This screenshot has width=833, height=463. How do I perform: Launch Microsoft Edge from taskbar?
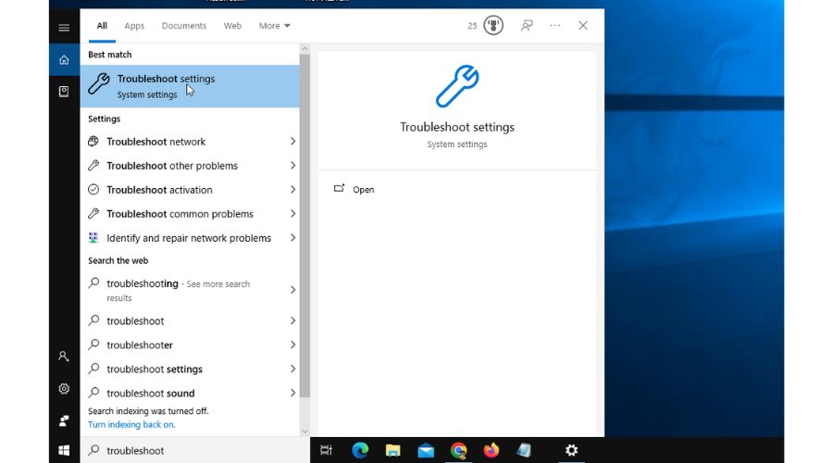click(x=360, y=450)
